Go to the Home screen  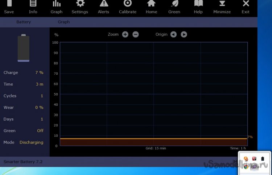pos(151,6)
